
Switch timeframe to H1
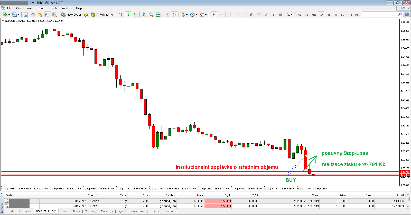coord(328,15)
